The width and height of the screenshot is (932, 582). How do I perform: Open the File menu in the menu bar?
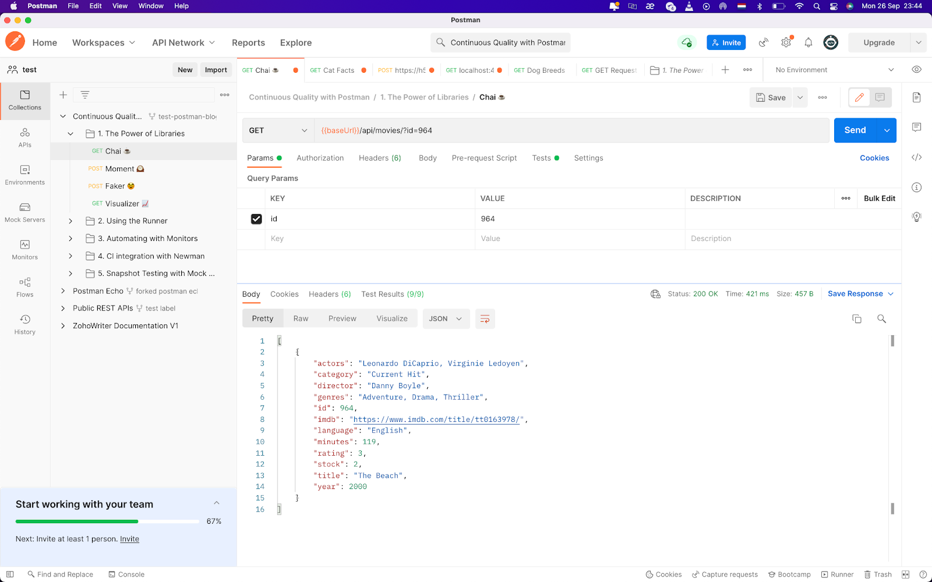click(x=73, y=6)
